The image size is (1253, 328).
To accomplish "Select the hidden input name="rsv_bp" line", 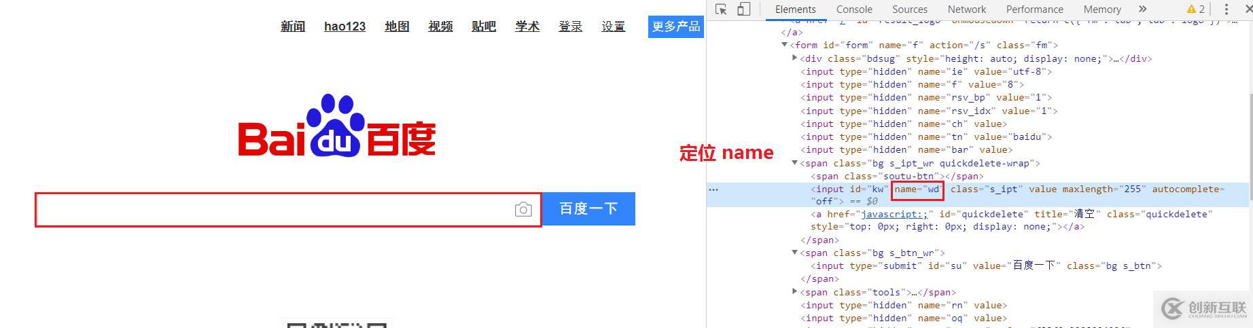I will (x=926, y=97).
